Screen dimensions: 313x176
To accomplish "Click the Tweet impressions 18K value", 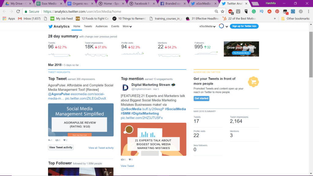I will (89, 47).
